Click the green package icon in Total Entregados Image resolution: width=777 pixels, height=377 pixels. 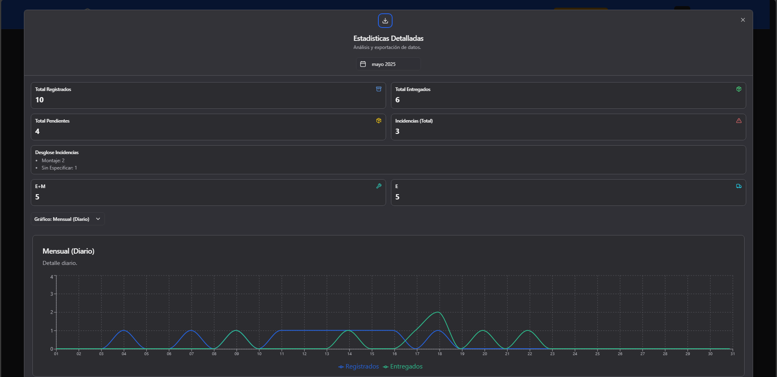(739, 89)
